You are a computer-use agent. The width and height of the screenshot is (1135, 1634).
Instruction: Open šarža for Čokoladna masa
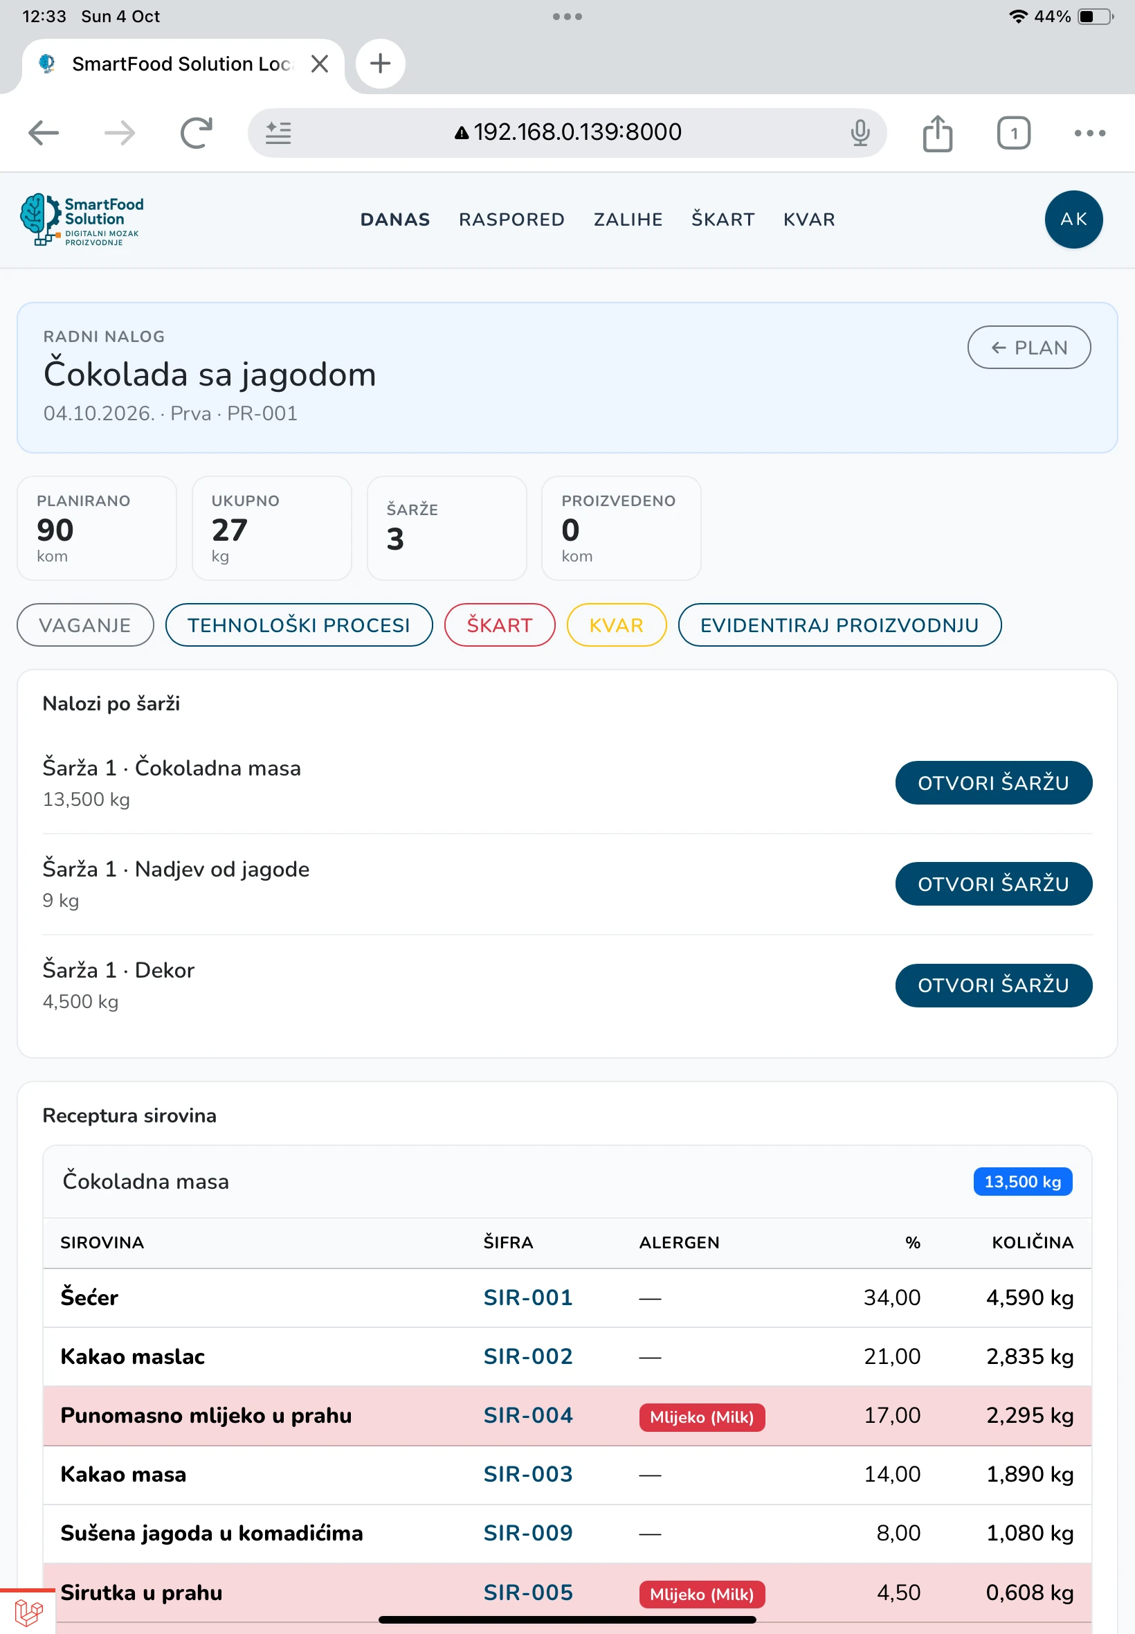pos(994,783)
